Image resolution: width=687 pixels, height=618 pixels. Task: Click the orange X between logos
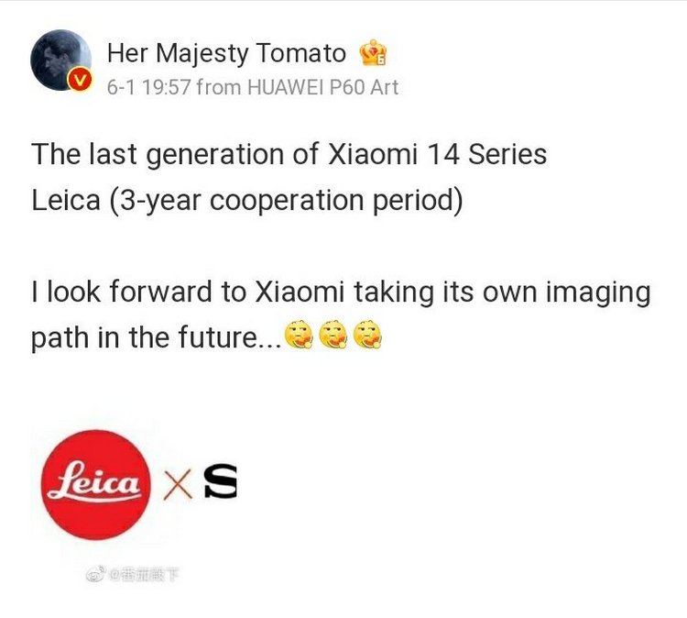click(x=178, y=485)
